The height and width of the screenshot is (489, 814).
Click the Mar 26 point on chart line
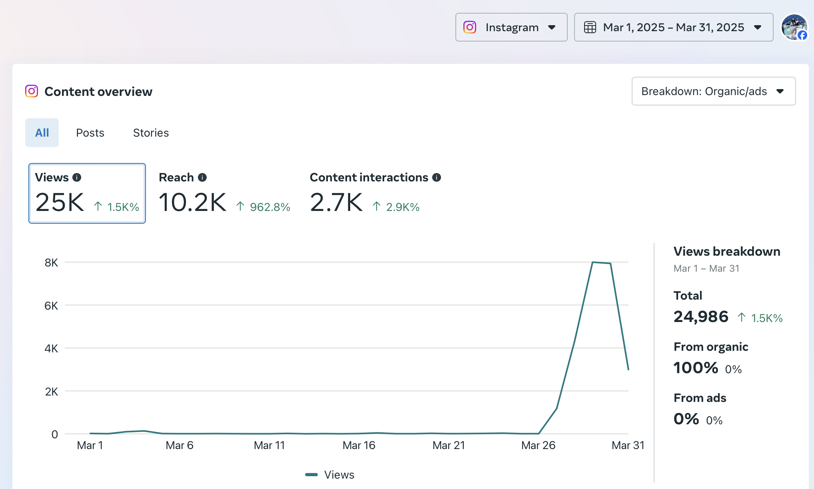pyautogui.click(x=539, y=433)
